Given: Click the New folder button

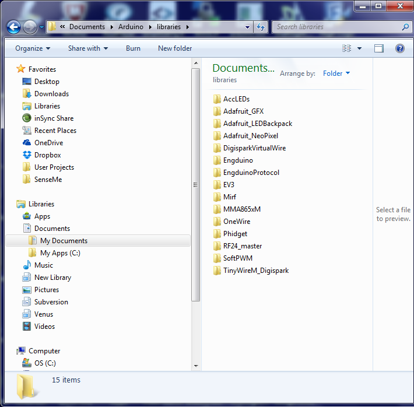Looking at the screenshot, I should [175, 48].
